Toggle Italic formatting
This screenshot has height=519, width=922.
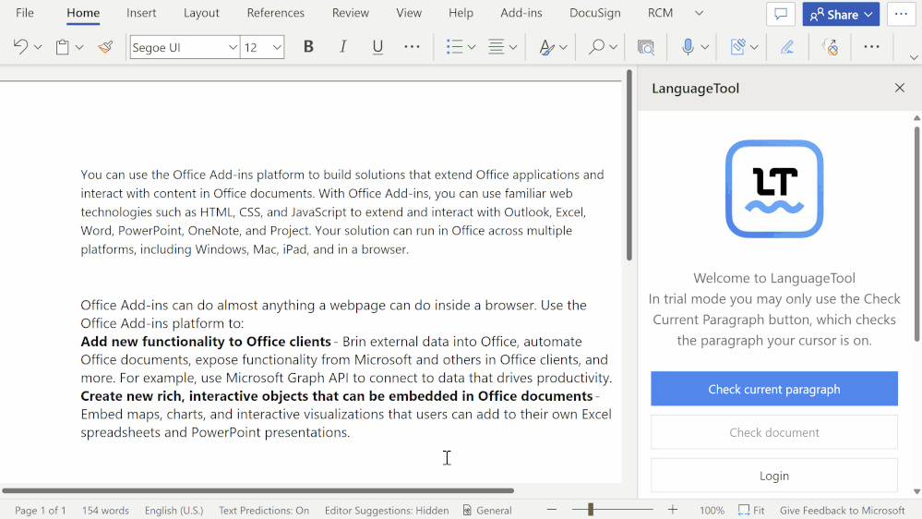coord(342,46)
